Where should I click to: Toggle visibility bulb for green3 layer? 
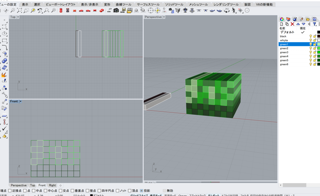(311, 52)
